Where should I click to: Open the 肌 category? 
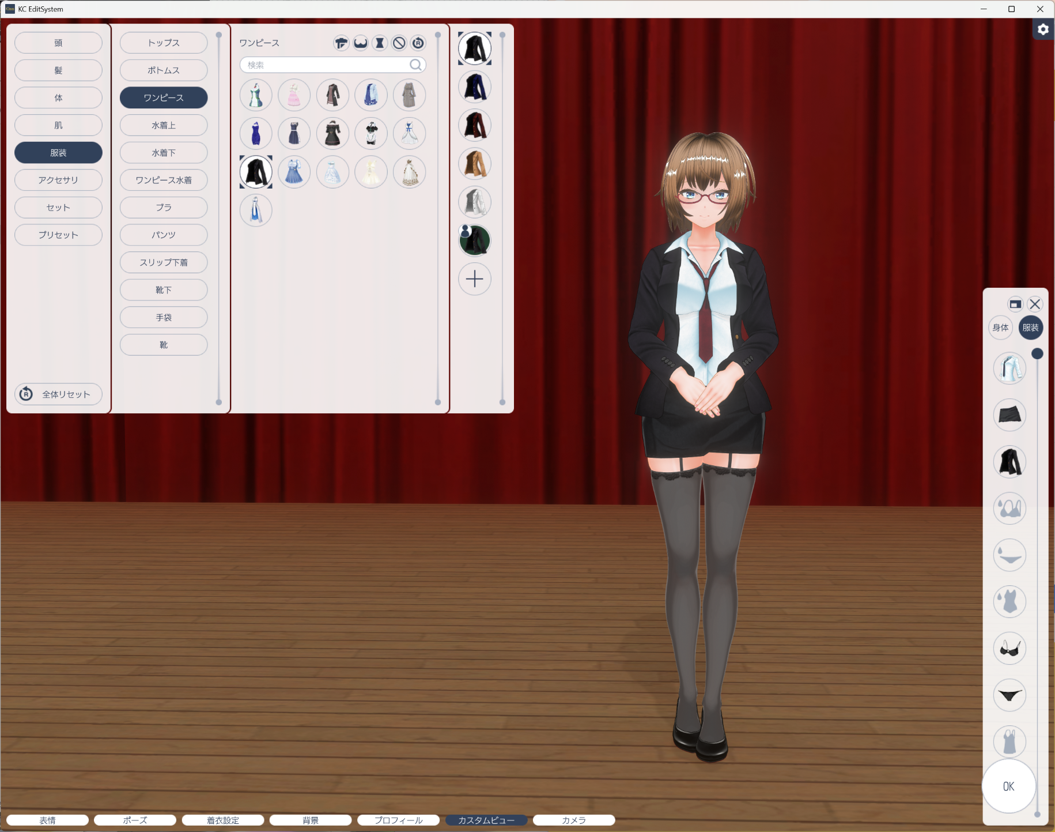click(x=58, y=125)
